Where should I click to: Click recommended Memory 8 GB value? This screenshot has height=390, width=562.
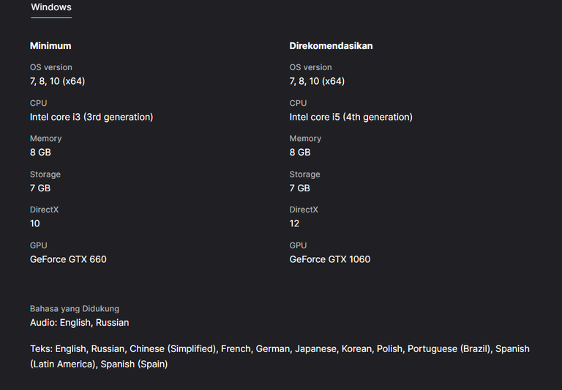point(300,153)
